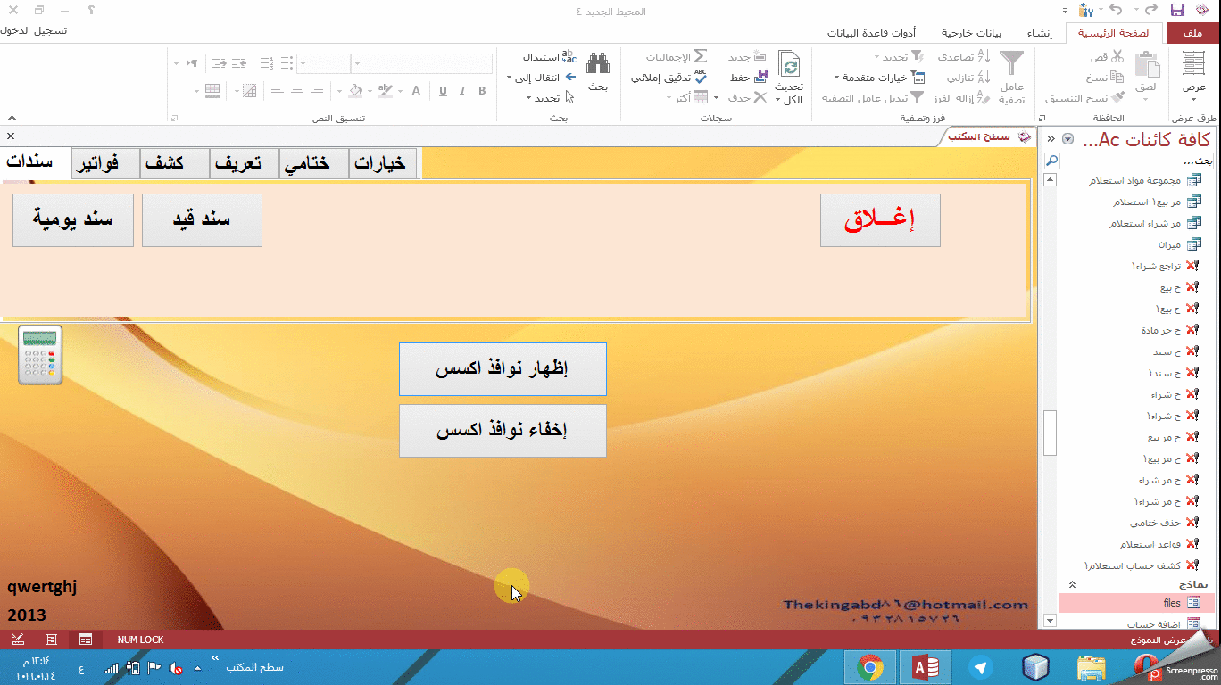
Task: Toggle Underline (U) text formatting
Action: 444,91
